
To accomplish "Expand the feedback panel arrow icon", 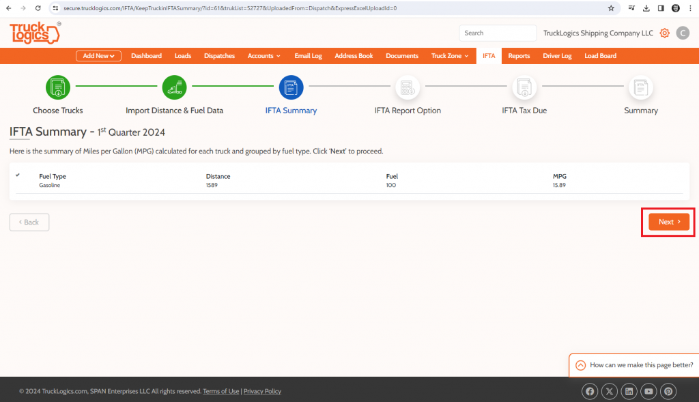I will pyautogui.click(x=580, y=365).
